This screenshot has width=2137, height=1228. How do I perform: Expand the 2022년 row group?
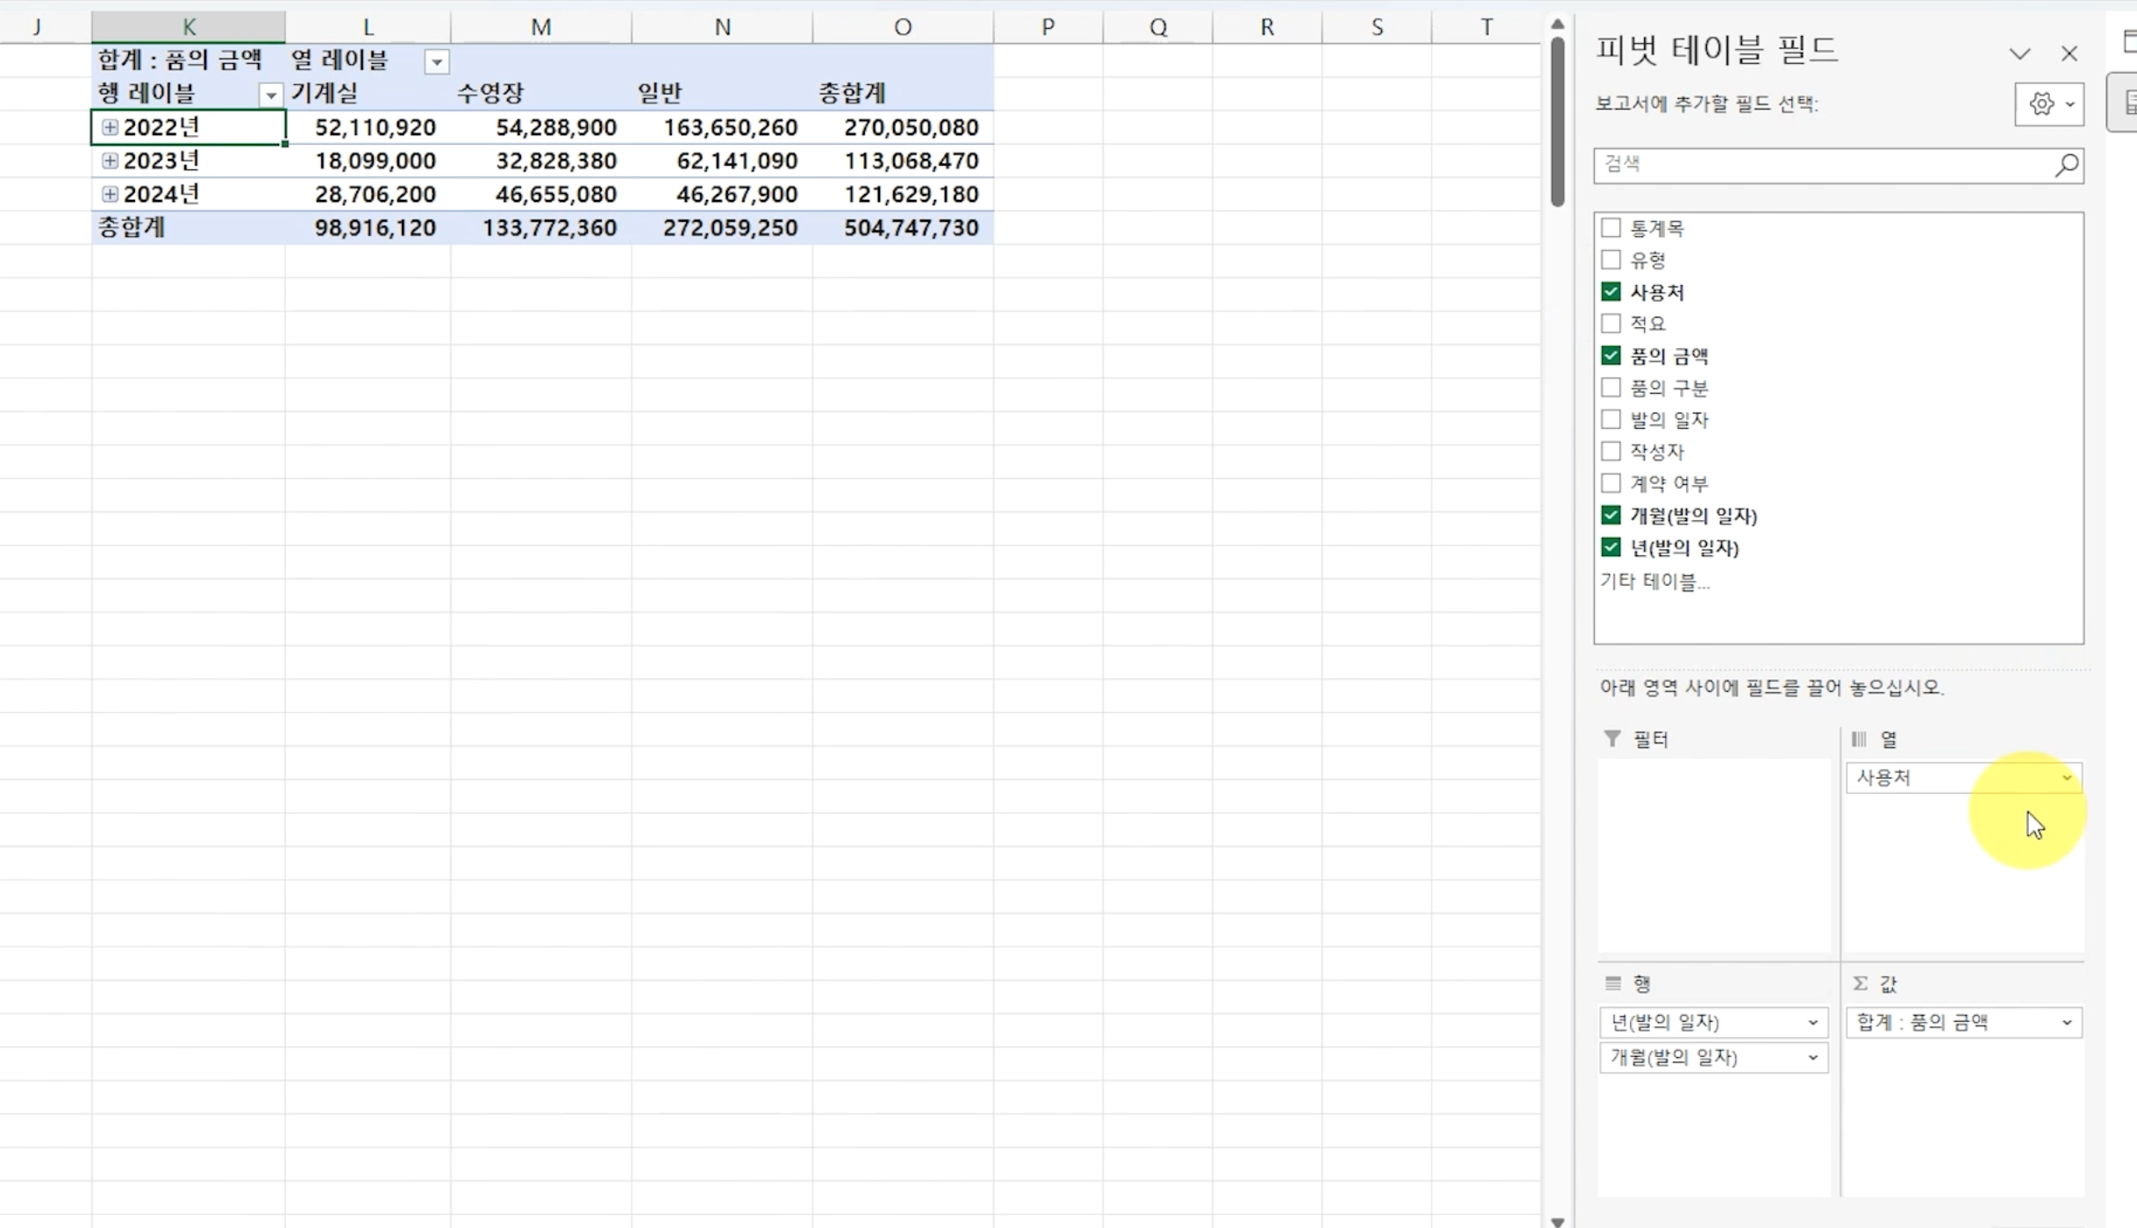coord(110,127)
